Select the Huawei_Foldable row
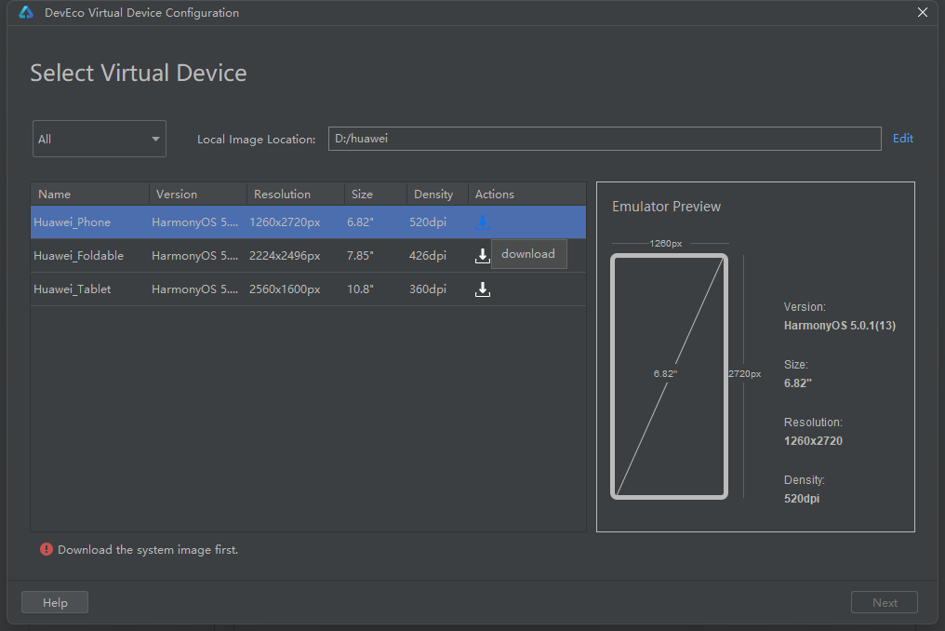This screenshot has height=631, width=945. (308, 256)
